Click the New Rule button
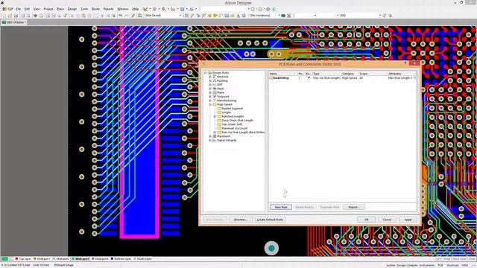The height and width of the screenshot is (268, 477). [281, 207]
